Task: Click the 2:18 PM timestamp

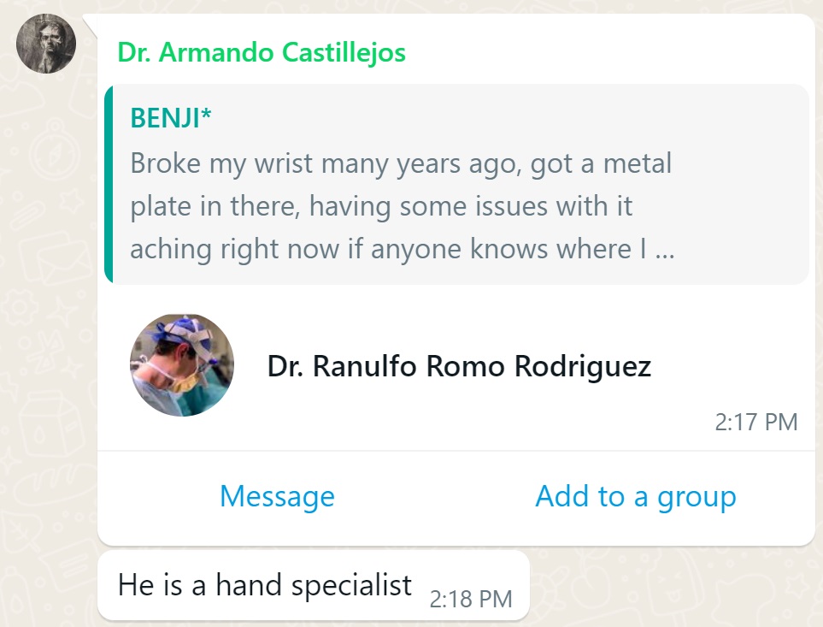Action: pyautogui.click(x=471, y=599)
